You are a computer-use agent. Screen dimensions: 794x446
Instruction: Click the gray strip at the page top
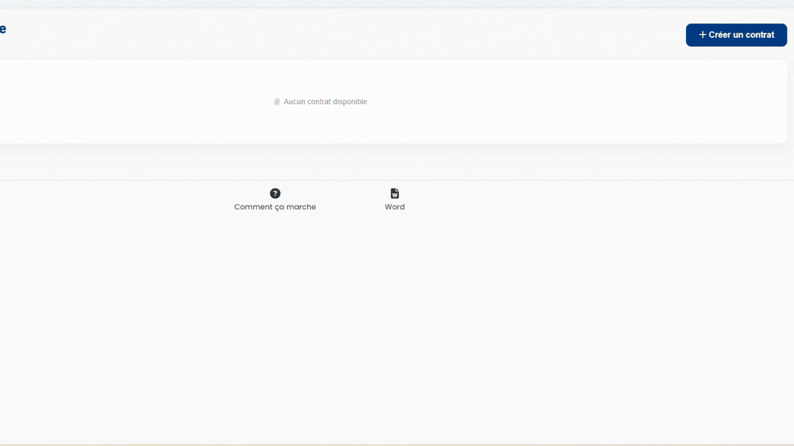coord(397,4)
